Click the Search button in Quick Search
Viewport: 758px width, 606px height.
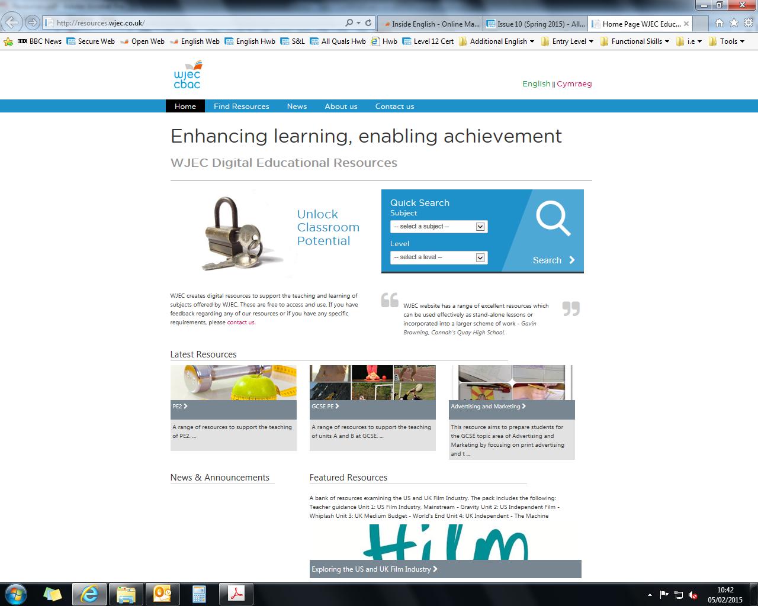pyautogui.click(x=554, y=260)
